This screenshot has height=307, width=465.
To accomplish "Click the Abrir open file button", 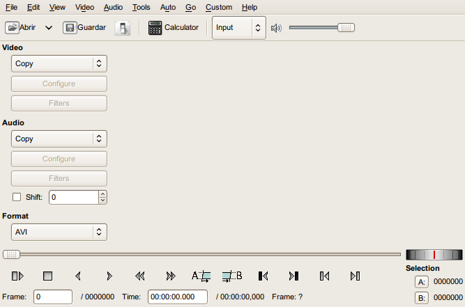I will coord(21,28).
